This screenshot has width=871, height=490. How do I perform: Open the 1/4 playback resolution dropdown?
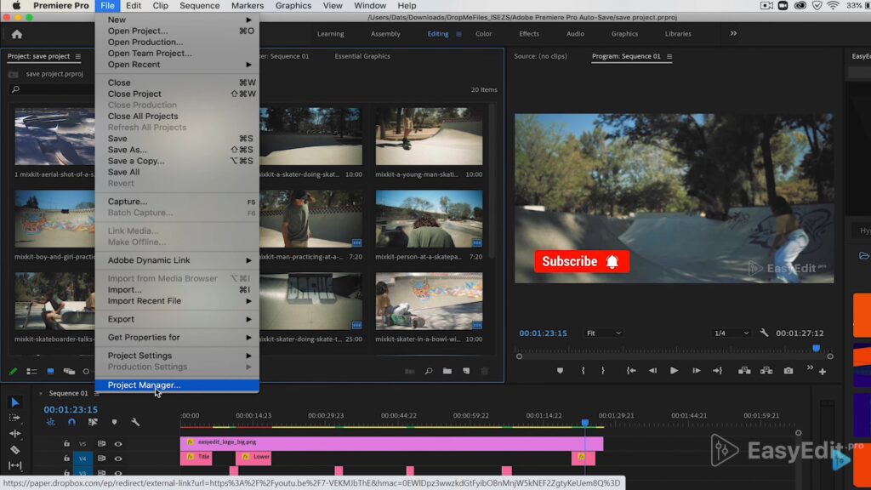point(731,333)
